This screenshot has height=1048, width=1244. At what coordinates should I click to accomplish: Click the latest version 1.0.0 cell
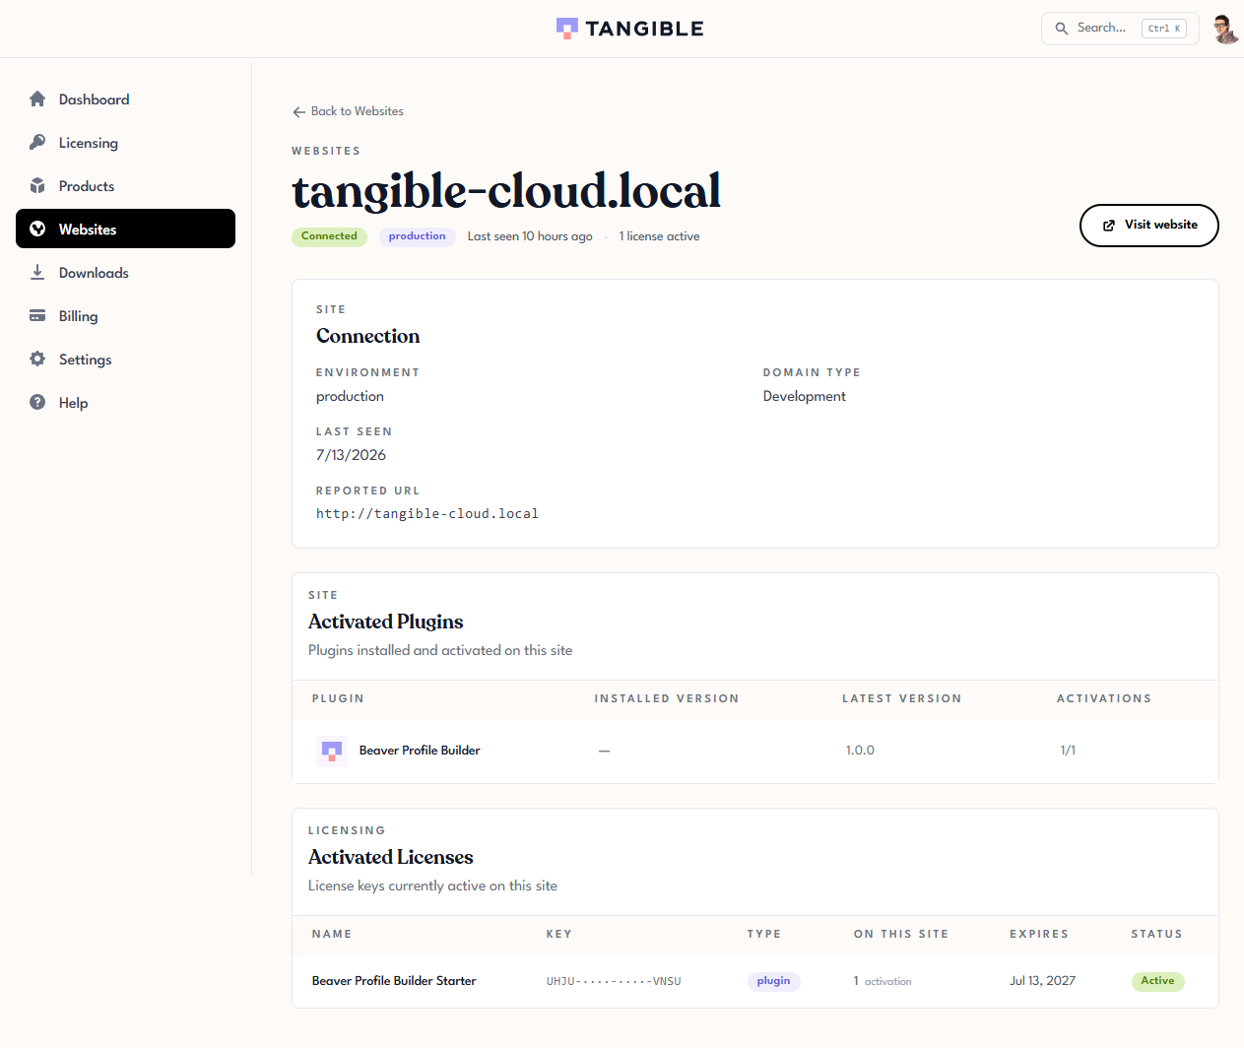point(860,751)
